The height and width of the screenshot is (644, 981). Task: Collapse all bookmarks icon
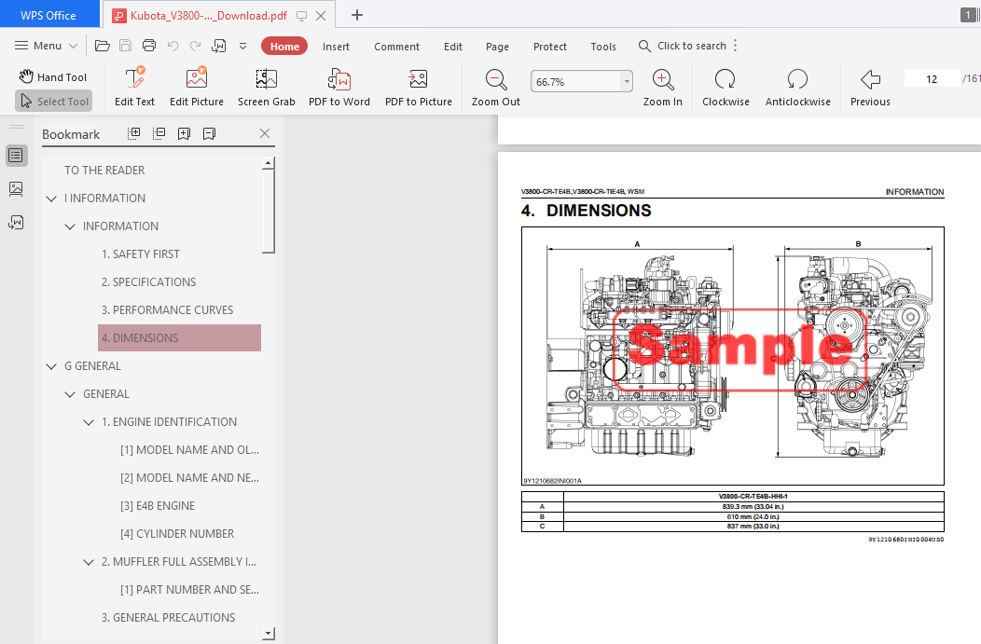159,133
